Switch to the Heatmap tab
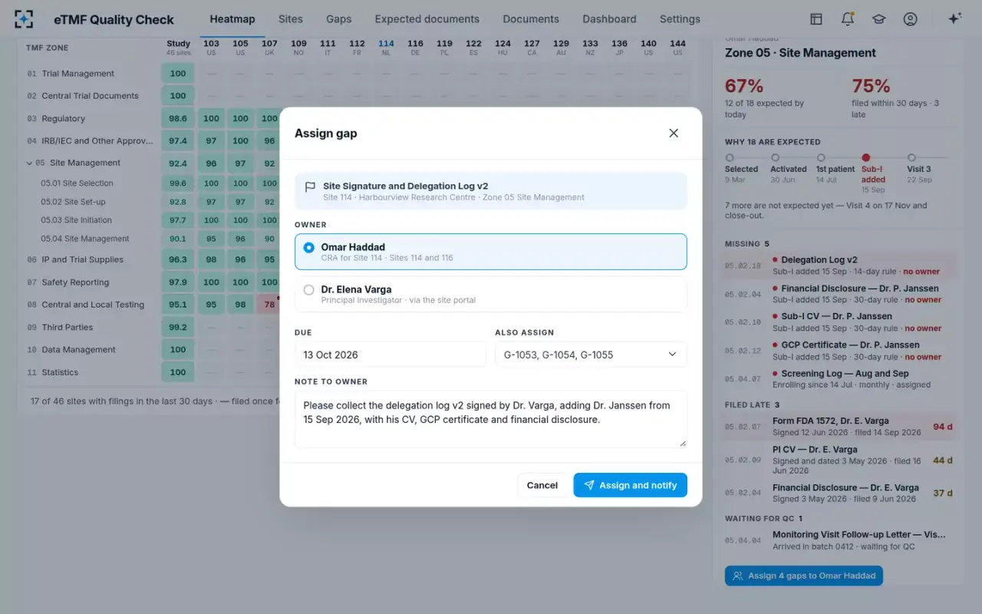The height and width of the screenshot is (614, 982). tap(232, 19)
